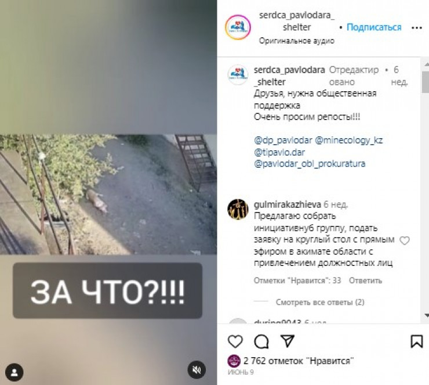This screenshot has width=429, height=385.
Task: Show tagged accounts person icon
Action: [14, 372]
